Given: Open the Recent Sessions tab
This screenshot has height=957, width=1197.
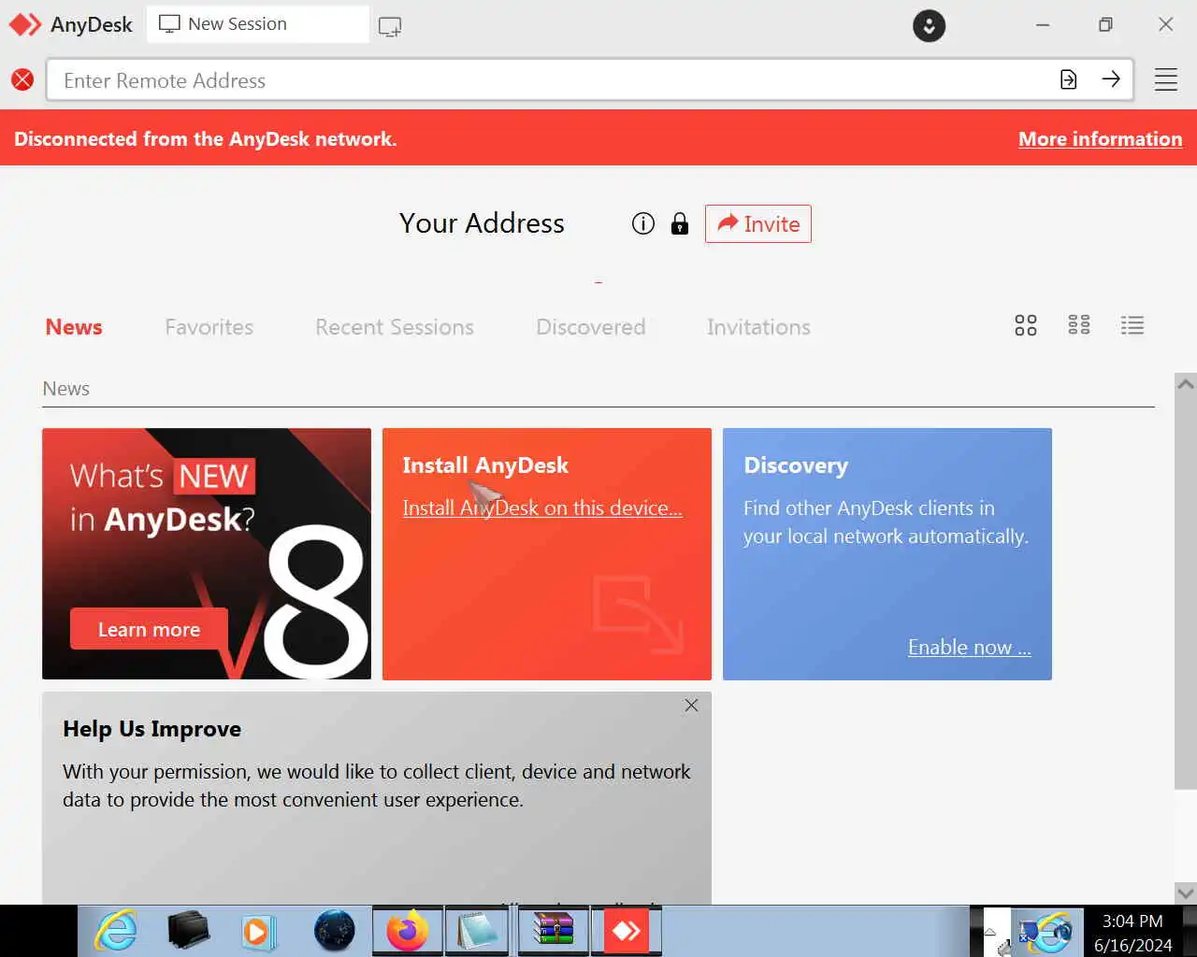Looking at the screenshot, I should pyautogui.click(x=395, y=327).
